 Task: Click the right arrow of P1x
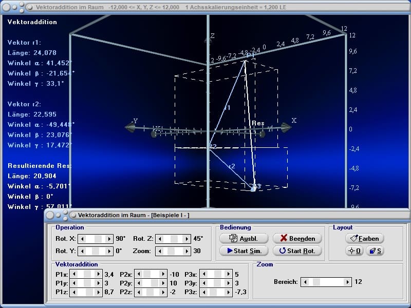pyautogui.click(x=98, y=274)
